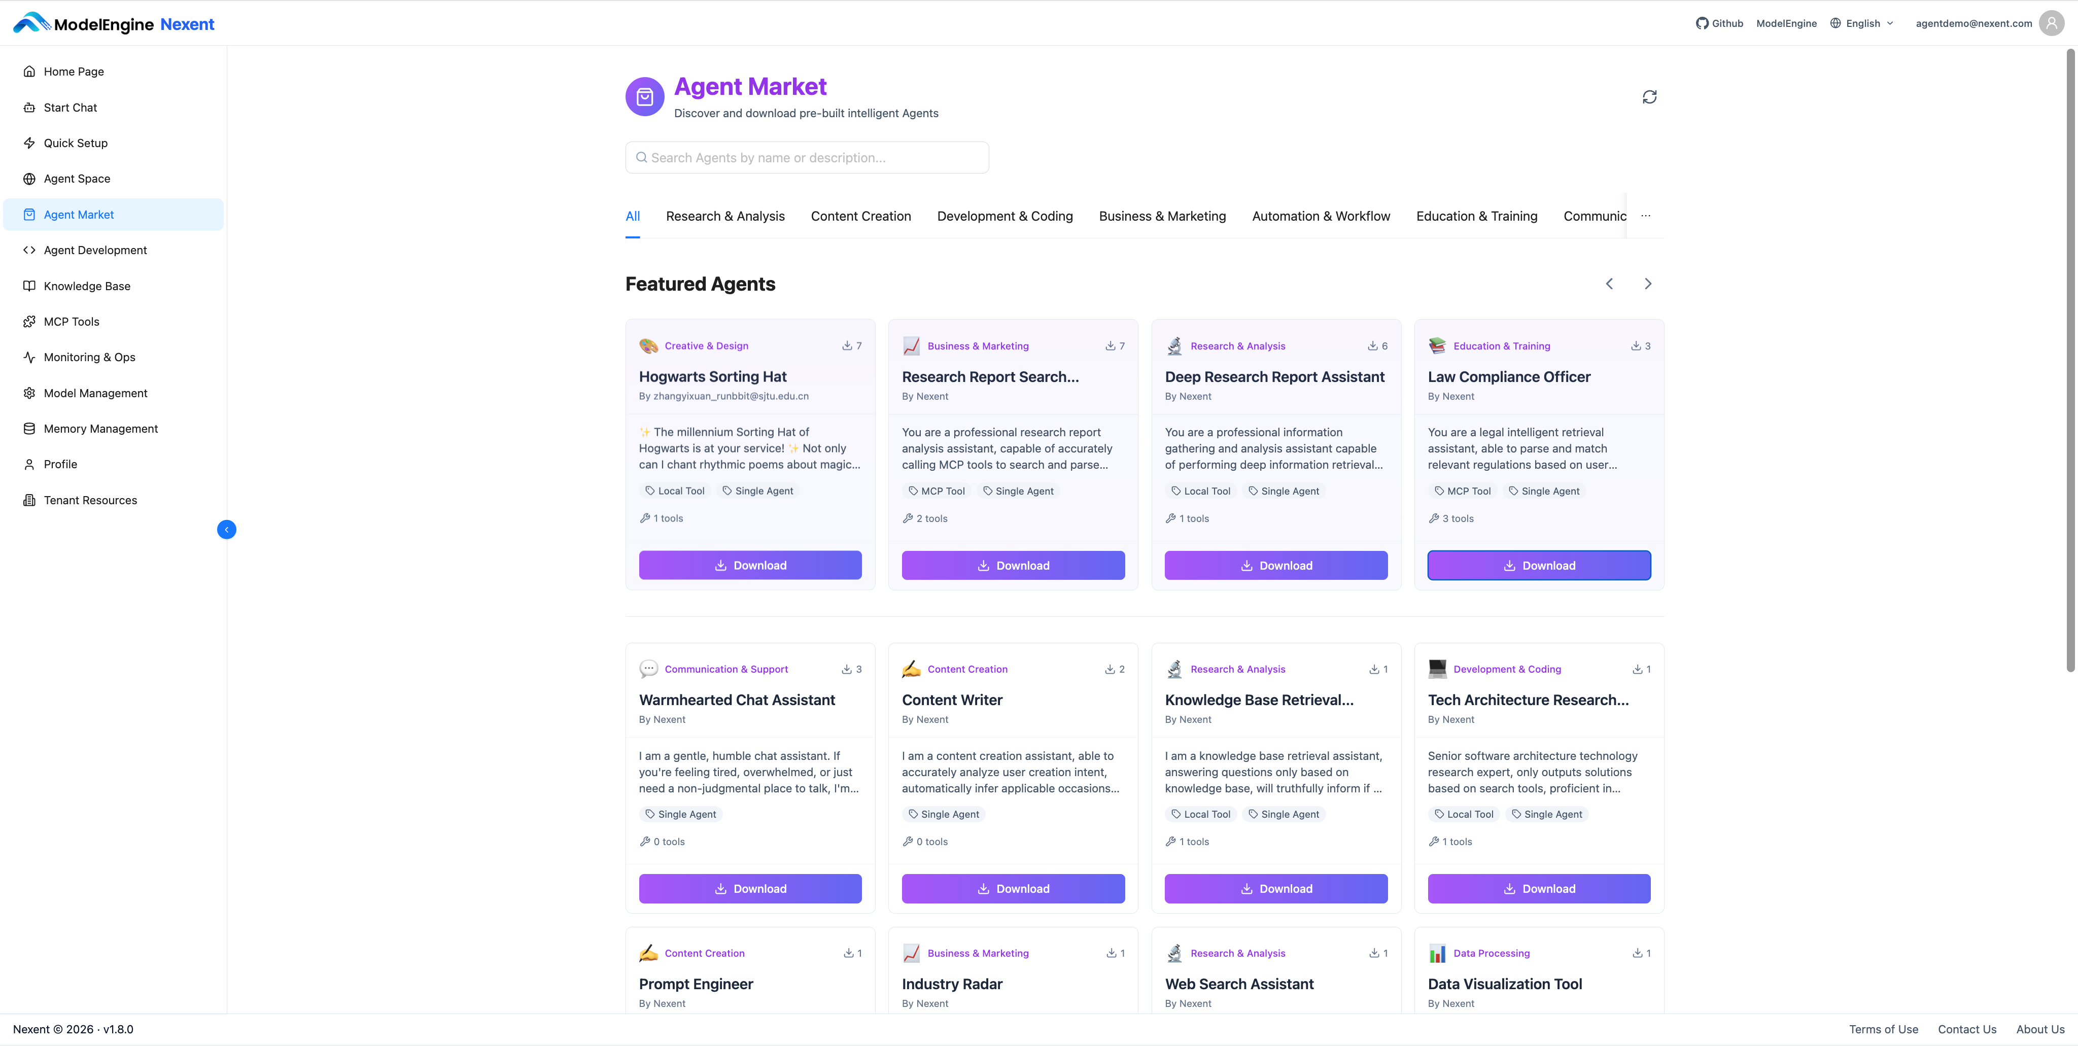Image resolution: width=2078 pixels, height=1046 pixels.
Task: Open Monitoring & Ops from the sidebar
Action: 89,357
